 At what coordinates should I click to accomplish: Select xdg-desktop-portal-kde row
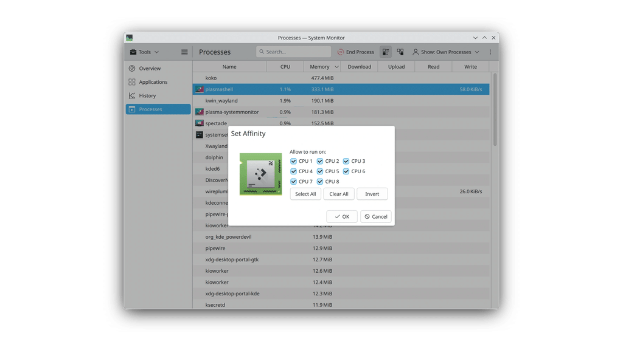341,293
